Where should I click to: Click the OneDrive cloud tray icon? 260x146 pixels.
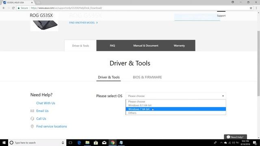tap(225, 143)
